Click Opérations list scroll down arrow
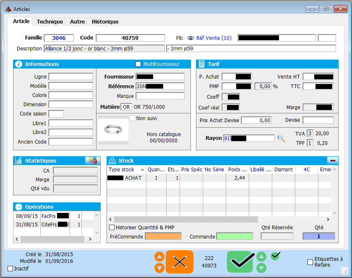The height and width of the screenshot is (278, 352). click(97, 232)
